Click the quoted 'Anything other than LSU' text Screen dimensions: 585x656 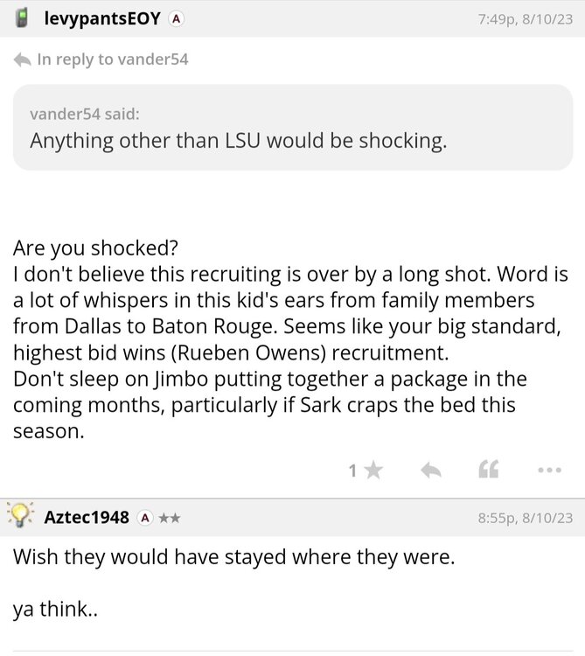(x=238, y=140)
